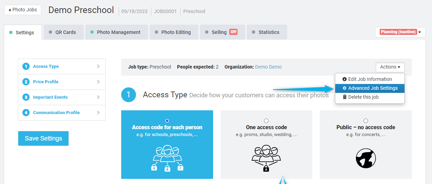The height and width of the screenshot is (184, 432).
Task: Click the chevron next to Access Type
Action: point(98,66)
